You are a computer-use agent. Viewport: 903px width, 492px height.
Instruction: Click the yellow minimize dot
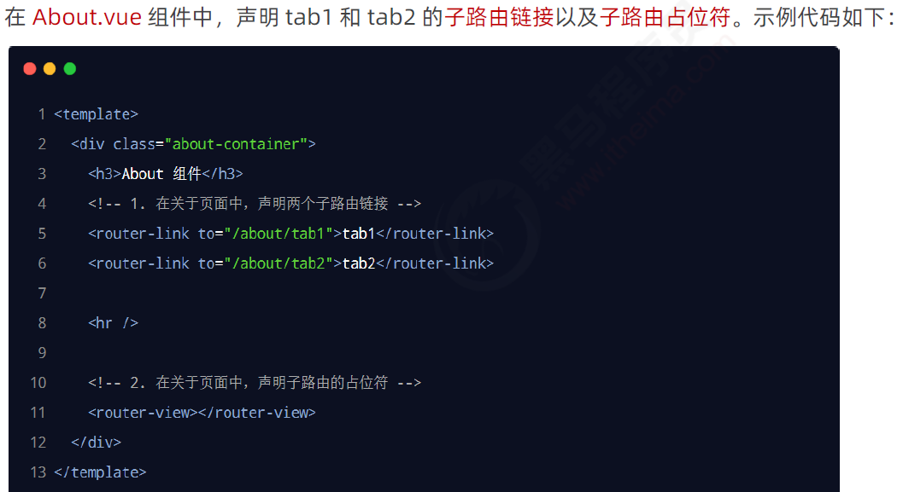[x=50, y=69]
